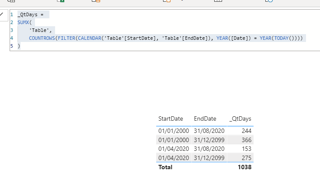Viewport: 320px width, 195px height.
Task: Click the total value 1038
Action: pos(244,167)
